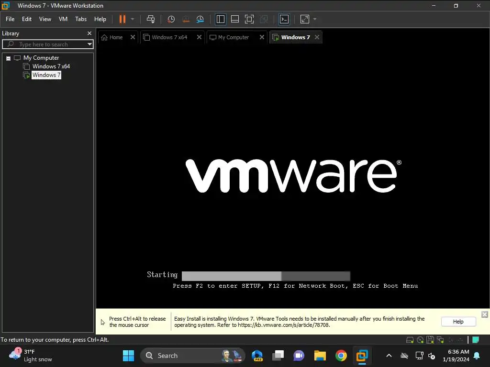This screenshot has width=490, height=367.
Task: Open the library search dropdown arrow
Action: coord(89,44)
